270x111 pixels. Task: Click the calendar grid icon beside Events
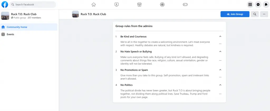click(x=3, y=34)
